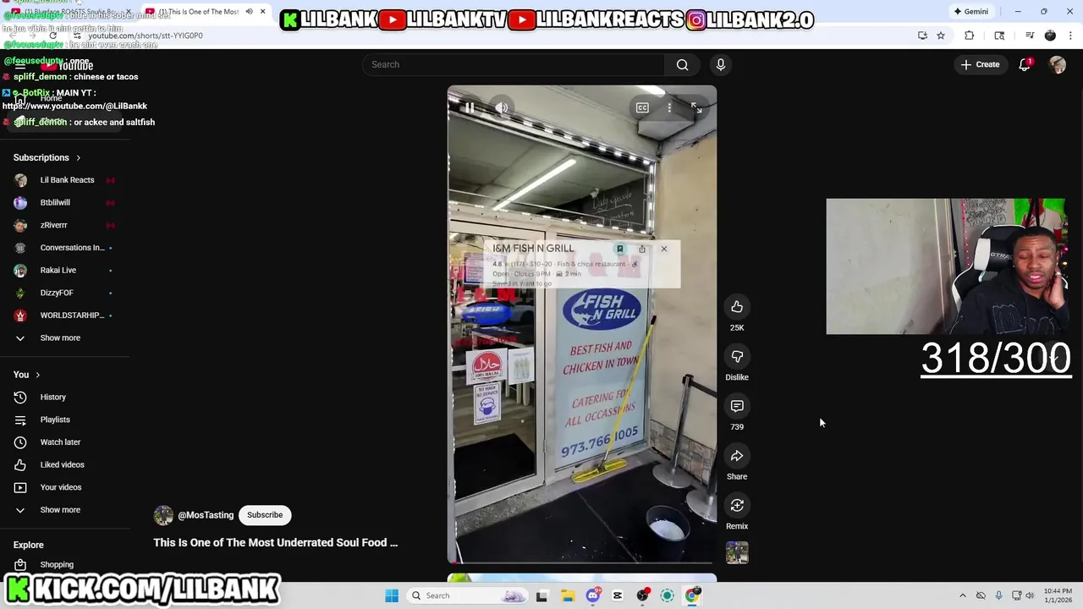Open the @MosTasting channel link
This screenshot has width=1083, height=609.
point(206,515)
